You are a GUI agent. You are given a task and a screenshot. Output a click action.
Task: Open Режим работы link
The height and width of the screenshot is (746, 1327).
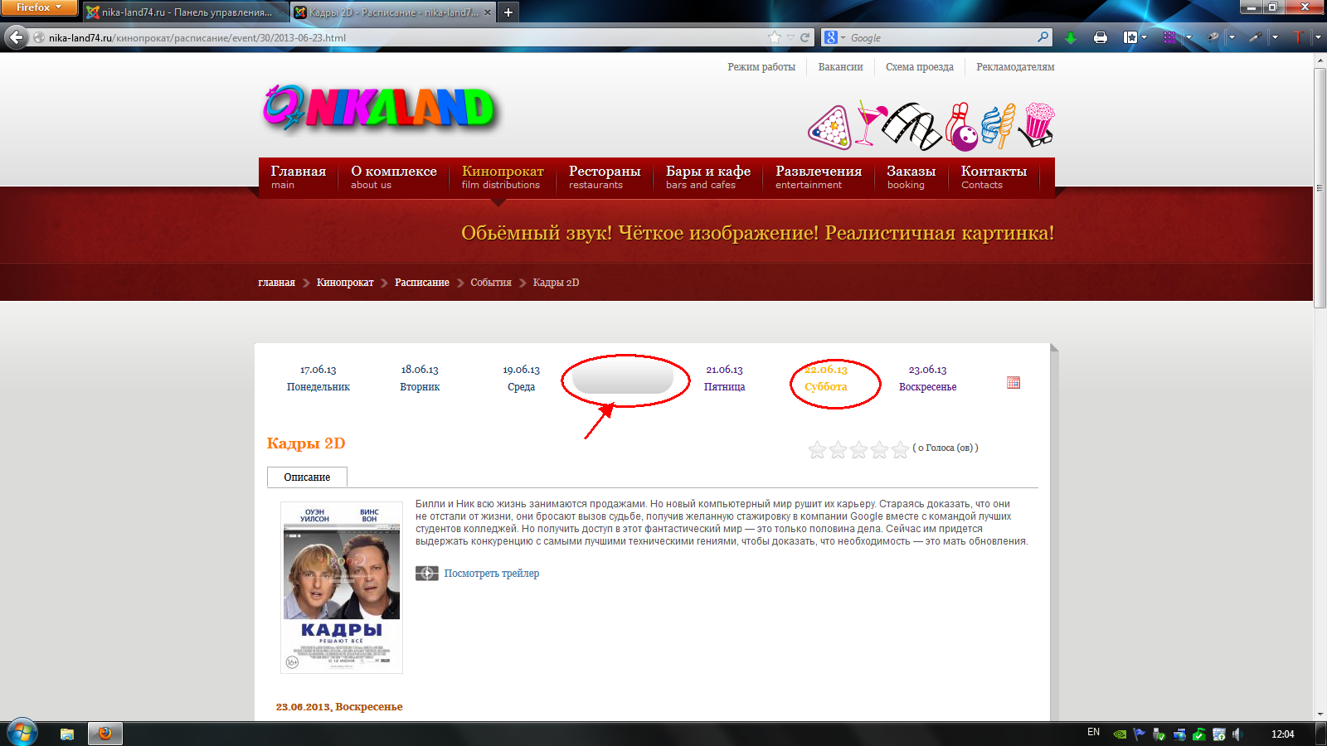tap(761, 67)
